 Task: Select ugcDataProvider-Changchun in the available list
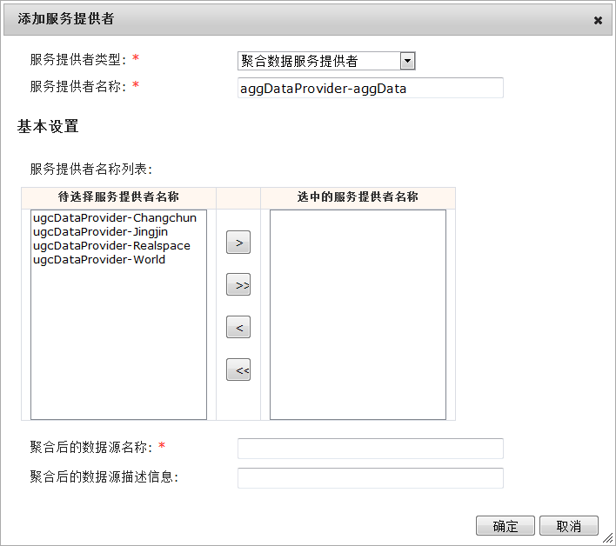tap(115, 218)
